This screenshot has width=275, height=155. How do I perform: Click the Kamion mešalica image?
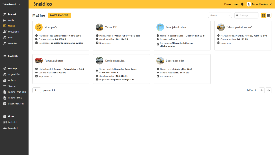99,61
